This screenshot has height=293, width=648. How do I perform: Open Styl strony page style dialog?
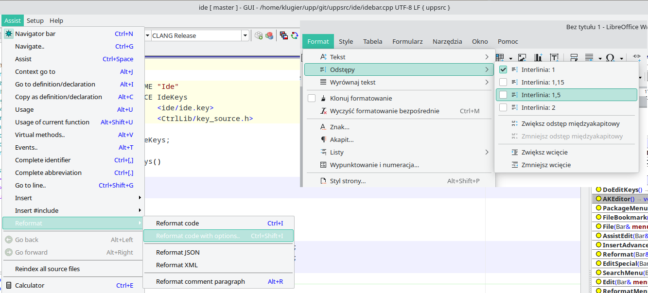[x=348, y=181]
